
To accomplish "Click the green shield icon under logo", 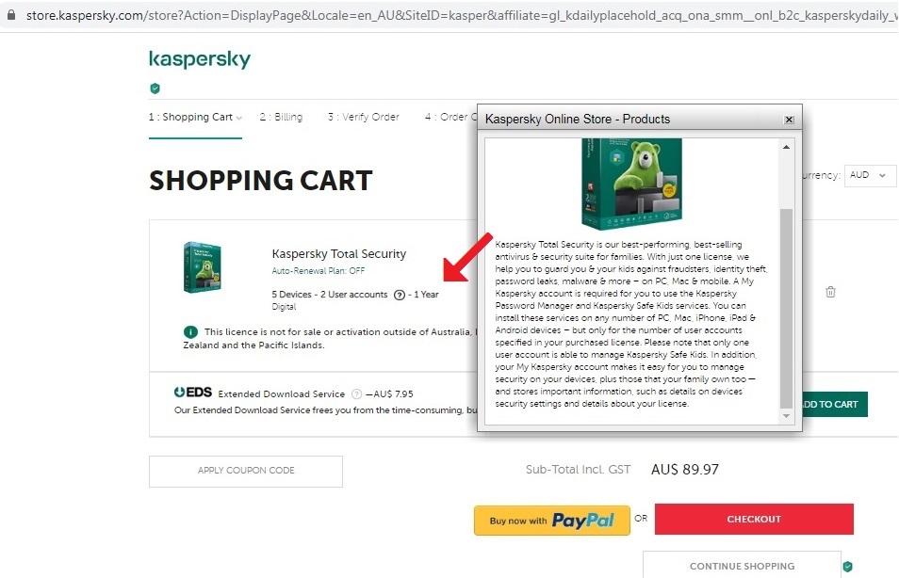I will pyautogui.click(x=155, y=88).
